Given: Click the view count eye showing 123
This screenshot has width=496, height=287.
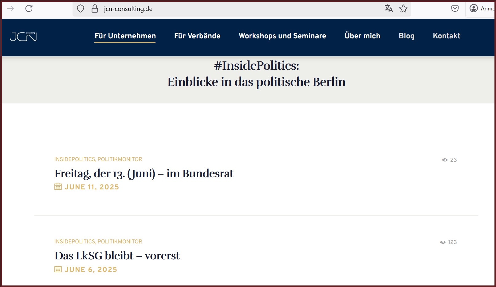Looking at the screenshot, I should [x=443, y=242].
